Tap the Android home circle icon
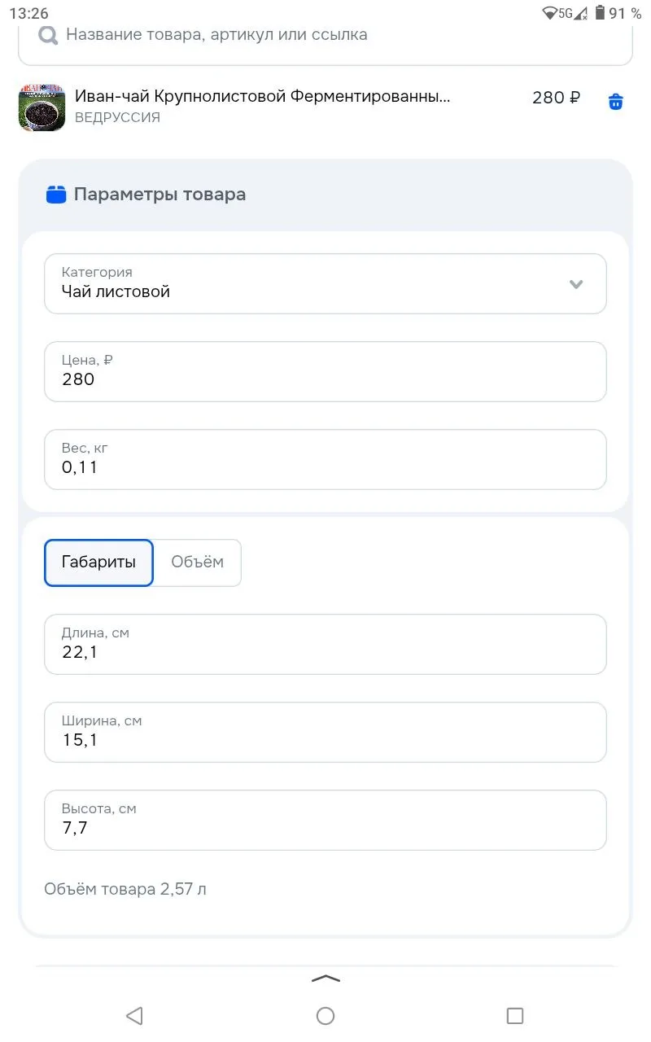This screenshot has height=1042, width=651. click(325, 1015)
